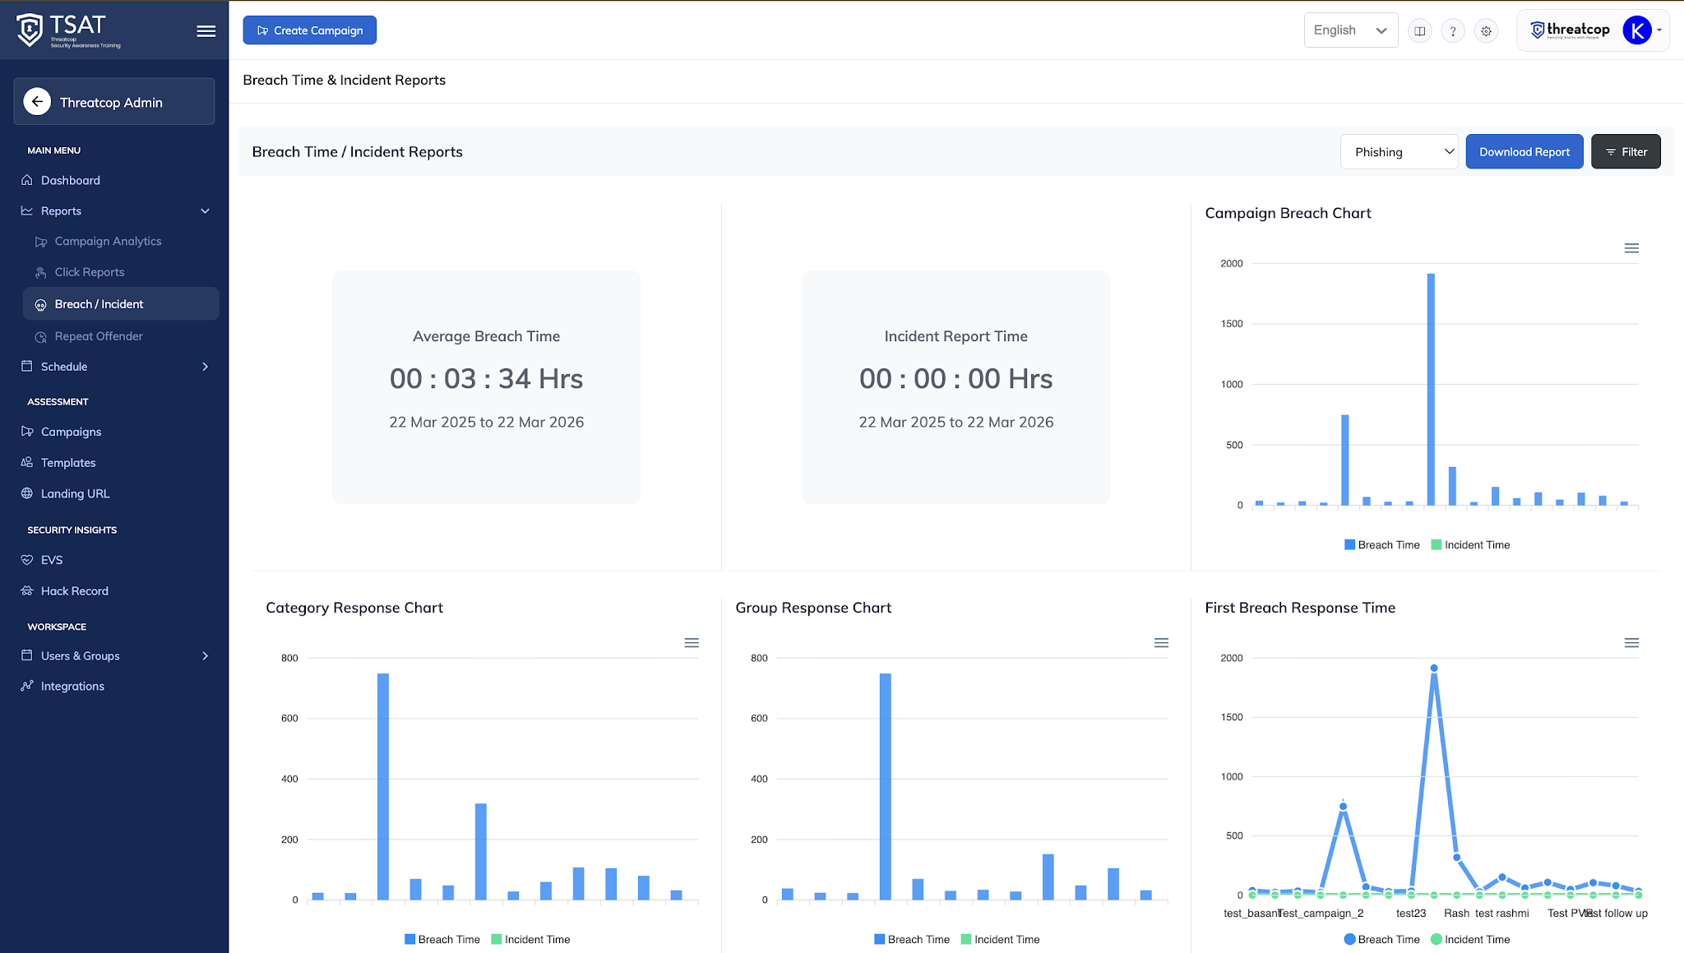Open the help question mark icon
The width and height of the screenshot is (1684, 953).
[x=1453, y=31]
